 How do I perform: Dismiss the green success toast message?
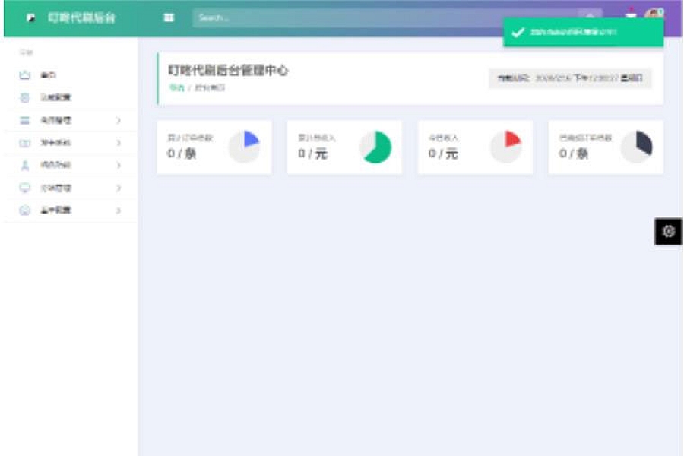[583, 32]
